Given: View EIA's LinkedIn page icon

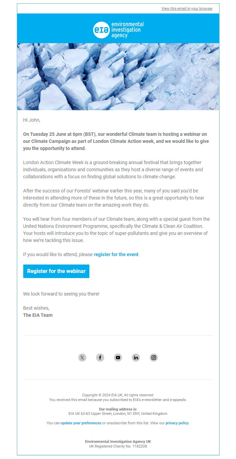Looking at the screenshot, I should point(136,358).
